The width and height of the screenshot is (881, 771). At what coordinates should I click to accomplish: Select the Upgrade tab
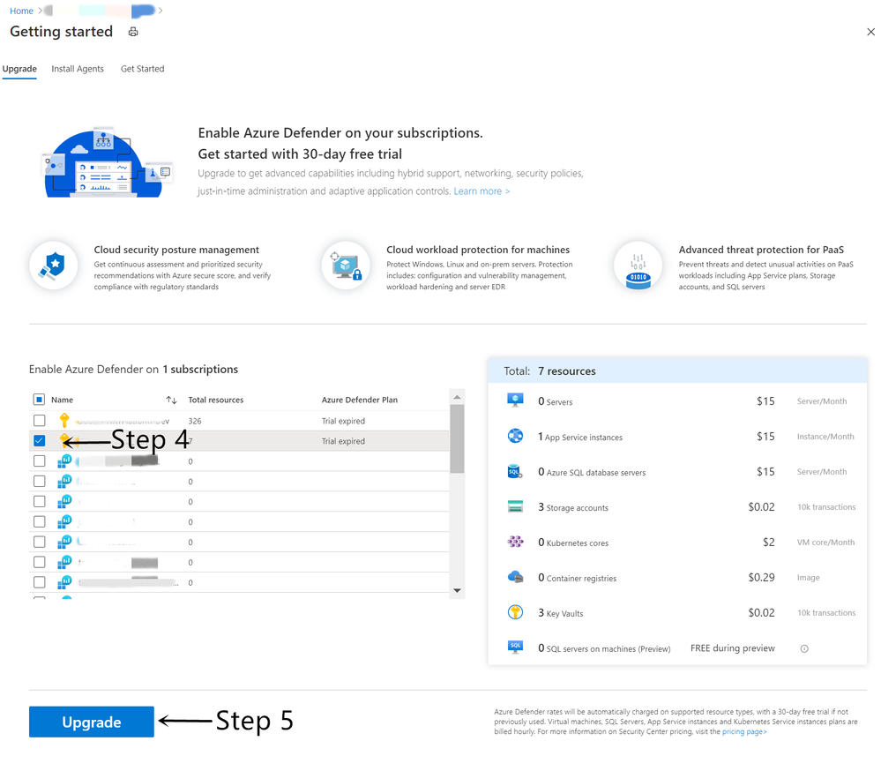coord(19,69)
